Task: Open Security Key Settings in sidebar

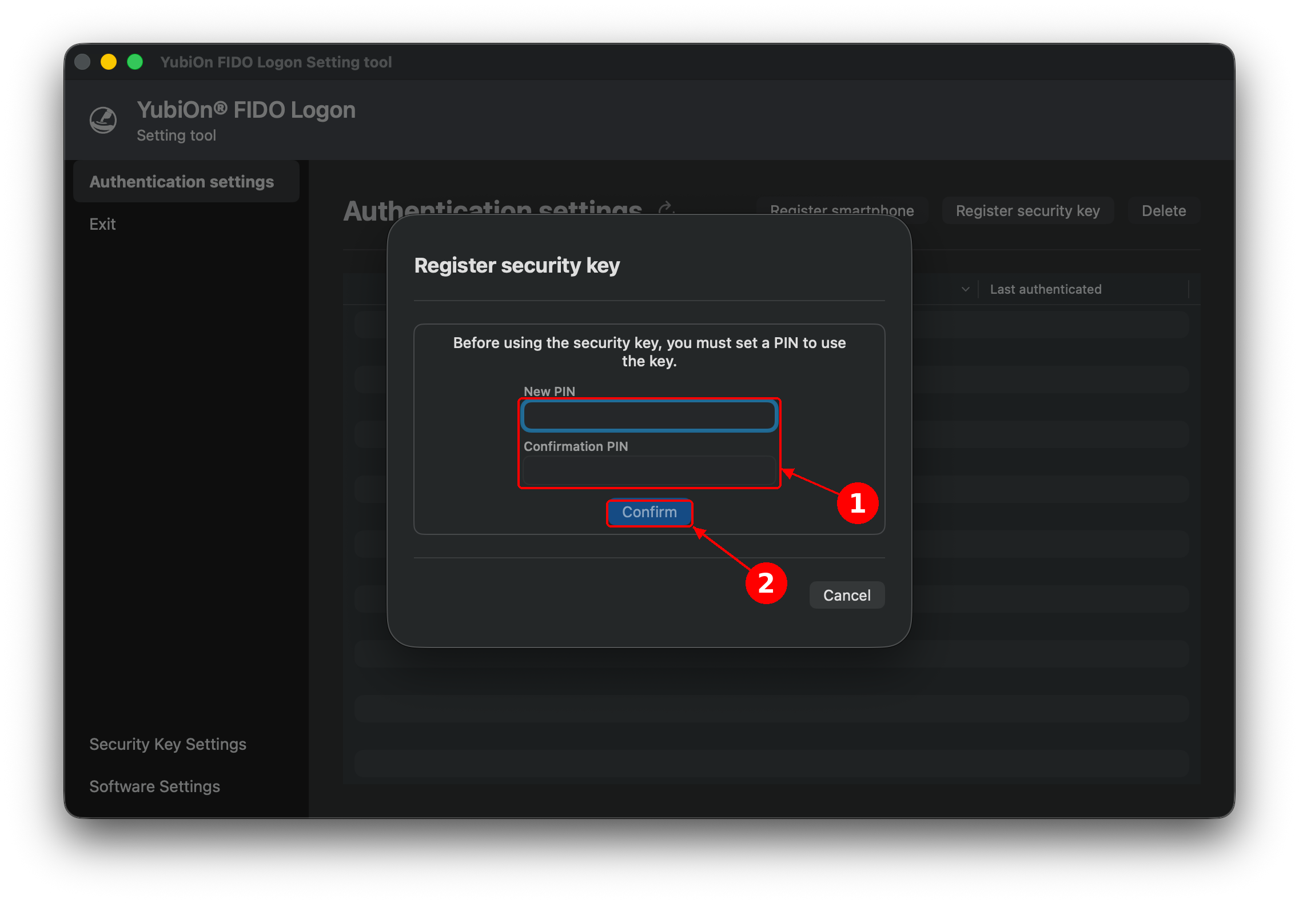Action: pyautogui.click(x=168, y=744)
